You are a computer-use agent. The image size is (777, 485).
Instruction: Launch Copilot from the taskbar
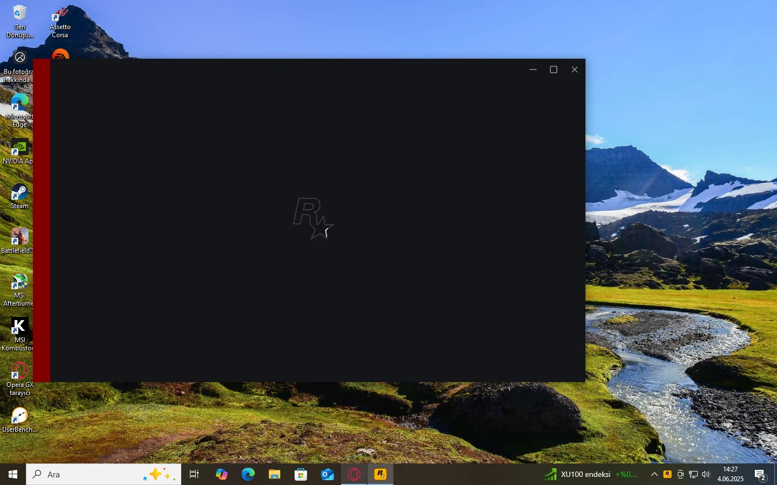pos(221,474)
